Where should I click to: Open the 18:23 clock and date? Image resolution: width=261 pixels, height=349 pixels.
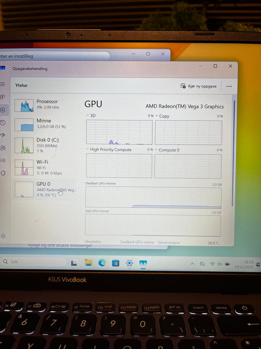tap(244, 264)
